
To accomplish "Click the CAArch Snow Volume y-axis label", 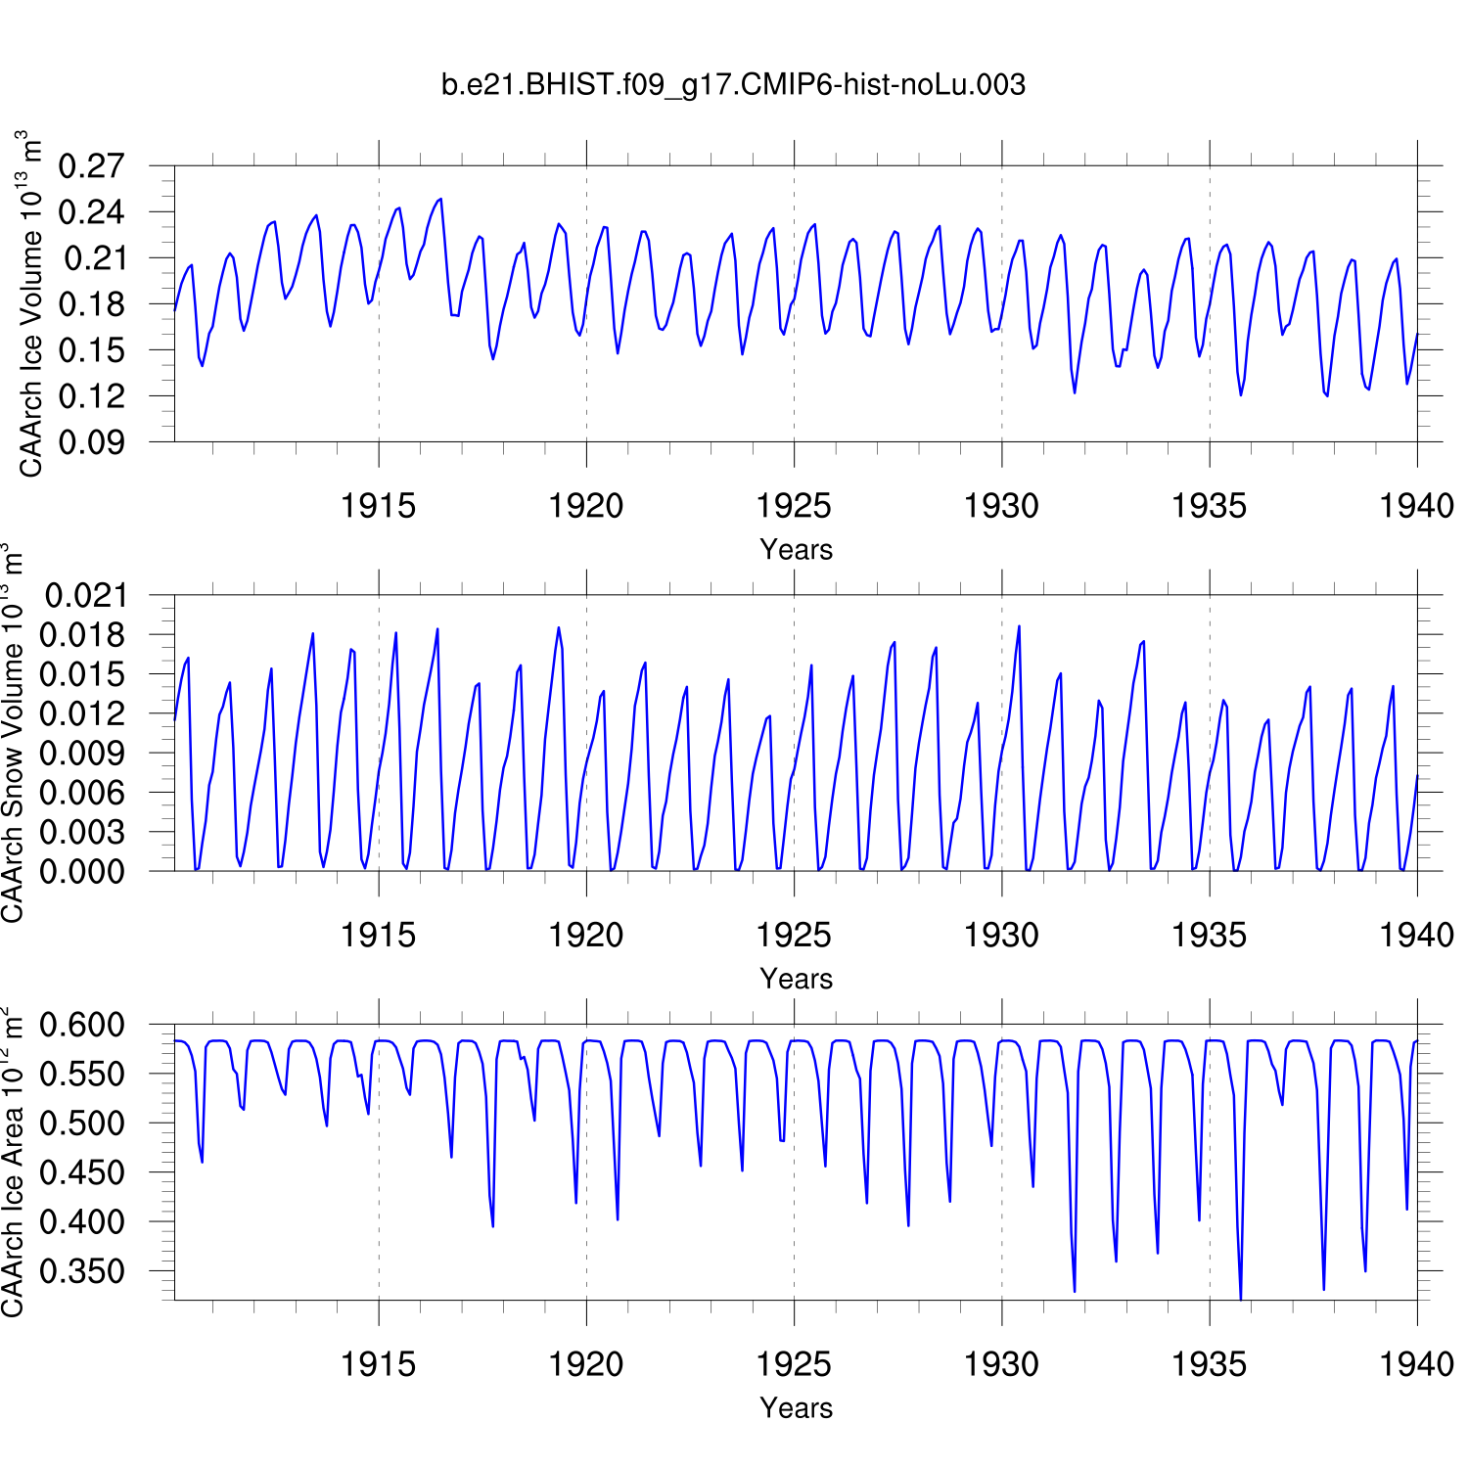I will [14, 733].
